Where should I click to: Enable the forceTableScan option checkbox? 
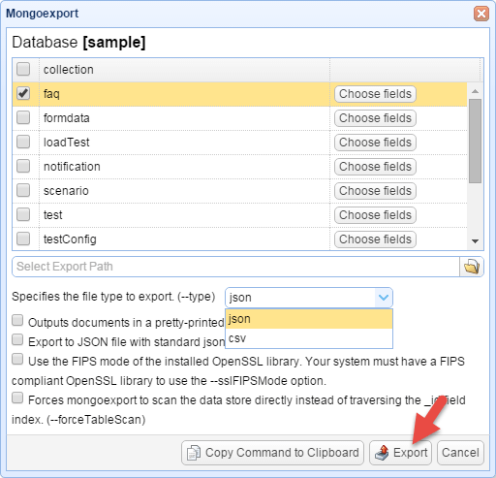click(x=17, y=398)
